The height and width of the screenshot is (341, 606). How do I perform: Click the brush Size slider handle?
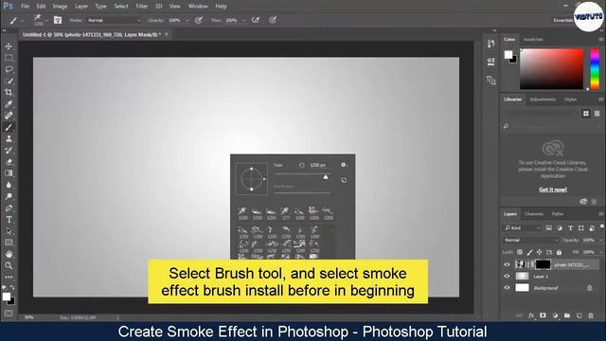pyautogui.click(x=326, y=177)
